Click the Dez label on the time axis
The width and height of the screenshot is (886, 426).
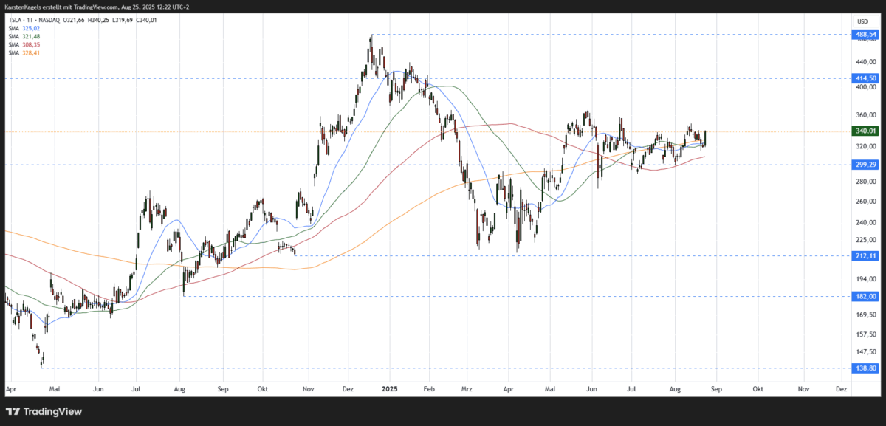point(840,386)
